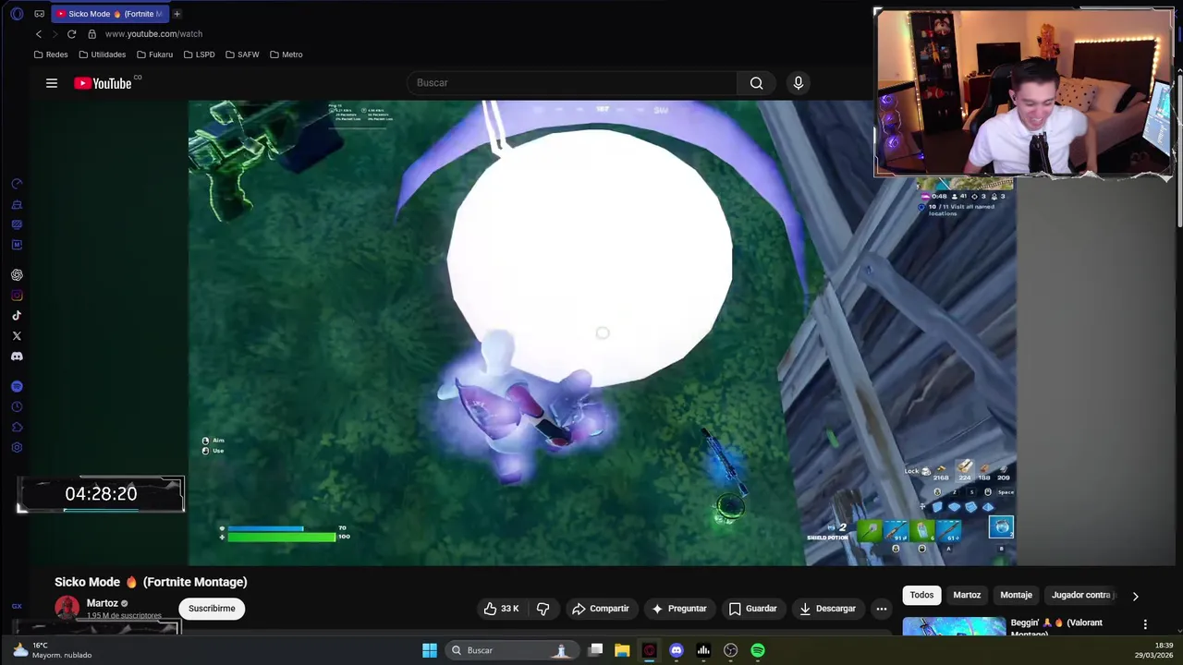Click the Compartir share button
Screen dimensions: 1183x665
tap(601, 609)
